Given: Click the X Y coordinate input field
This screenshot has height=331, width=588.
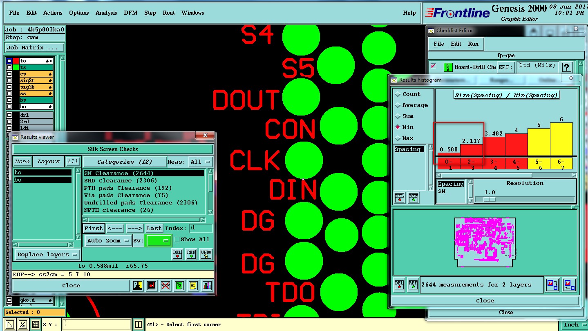Looking at the screenshot, I should (x=97, y=325).
